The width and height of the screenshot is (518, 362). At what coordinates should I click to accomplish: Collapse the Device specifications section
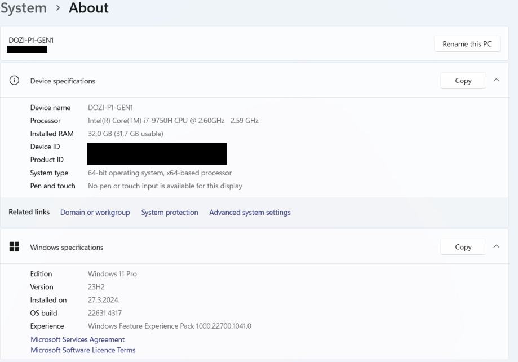click(496, 80)
